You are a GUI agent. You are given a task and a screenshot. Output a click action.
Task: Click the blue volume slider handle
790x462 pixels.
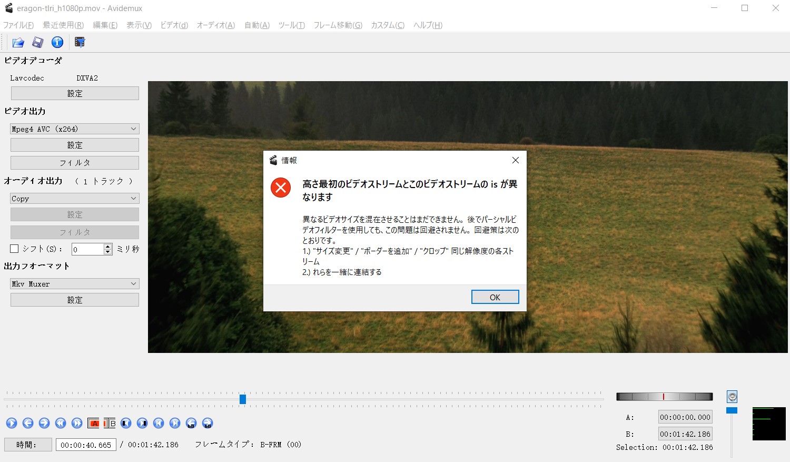(732, 410)
